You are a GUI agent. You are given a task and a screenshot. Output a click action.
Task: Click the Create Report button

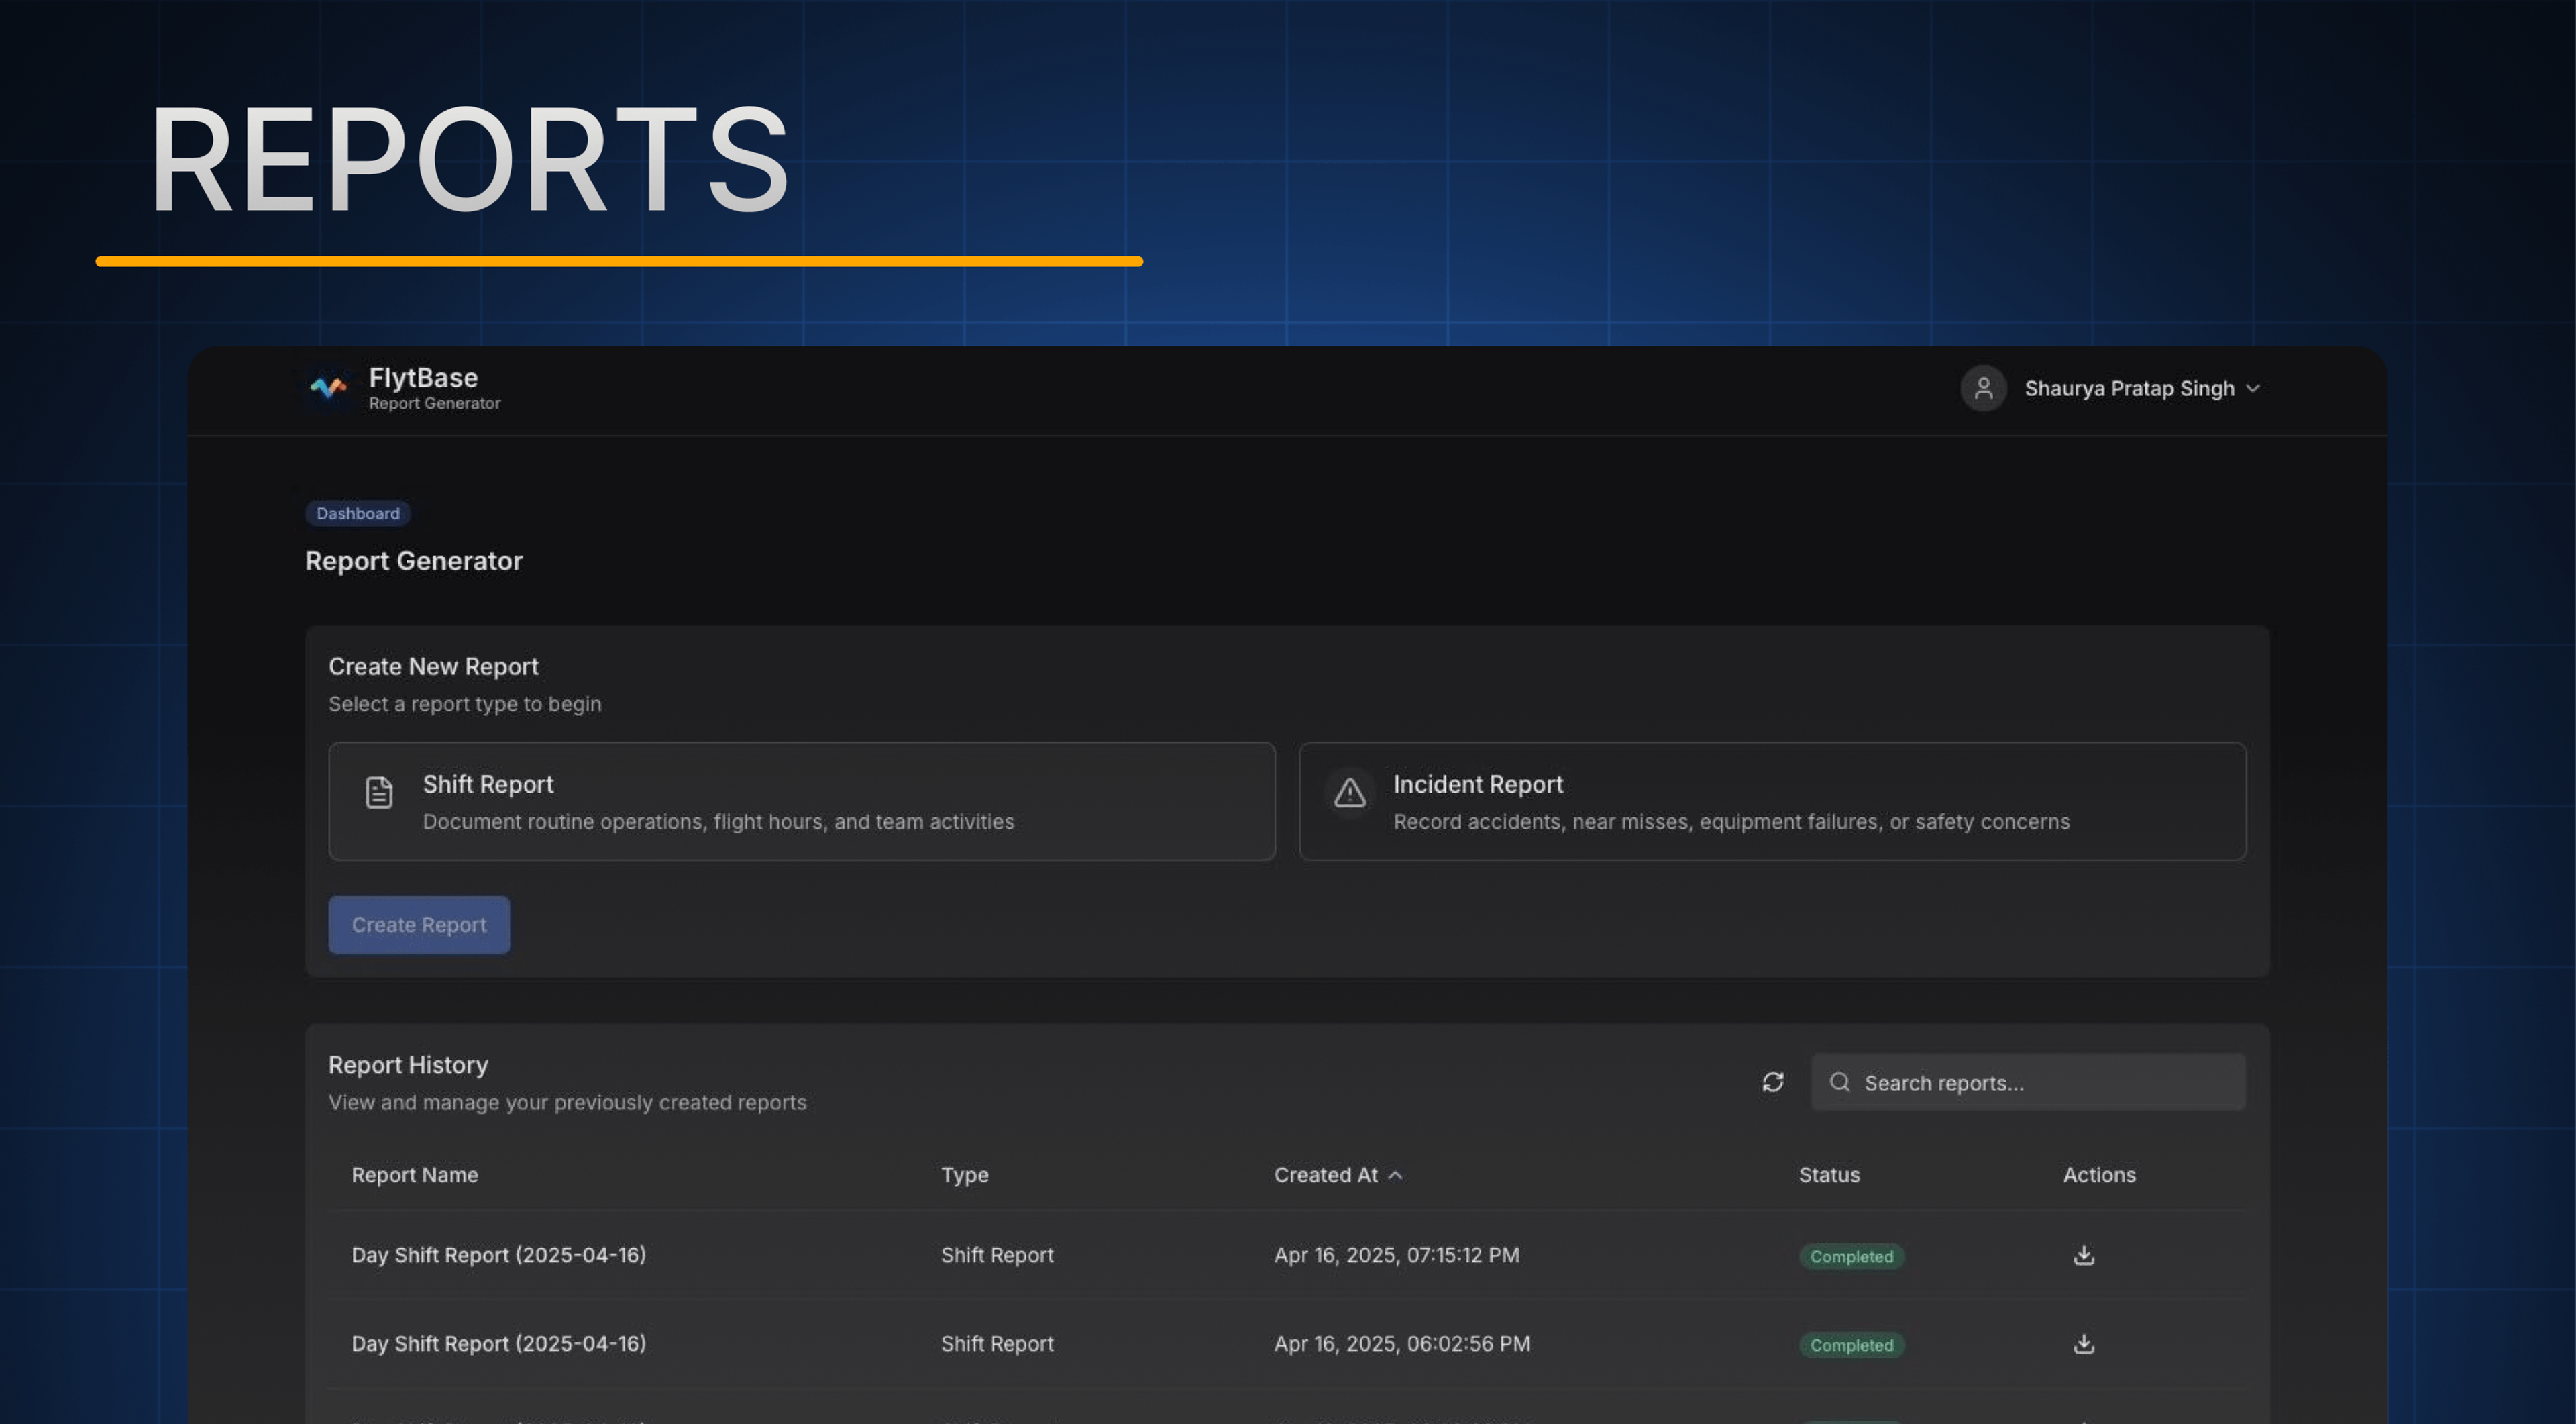[x=419, y=925]
